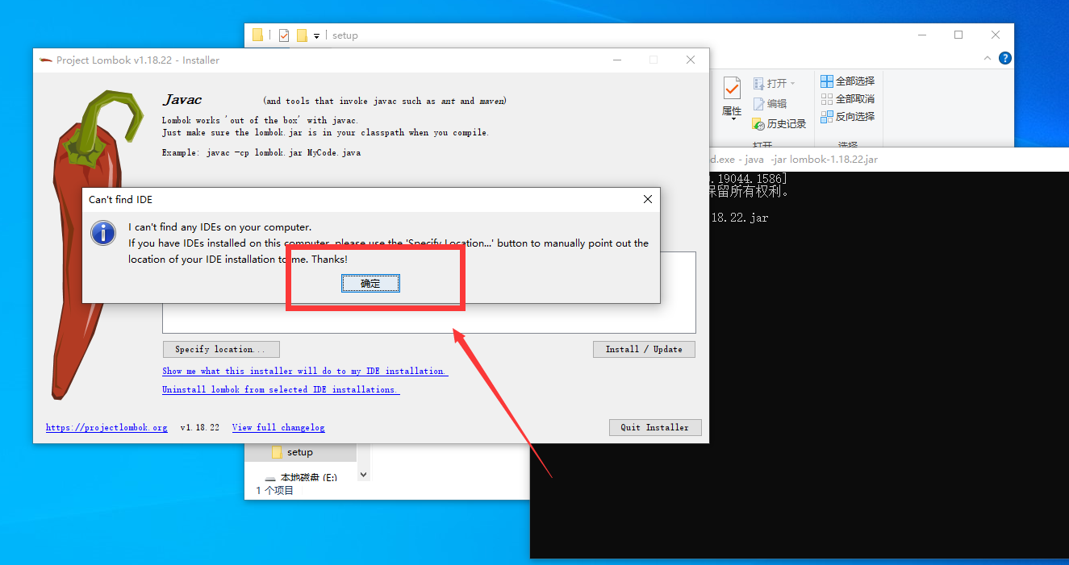Click 编辑 in Explorer ribbon

click(770, 103)
